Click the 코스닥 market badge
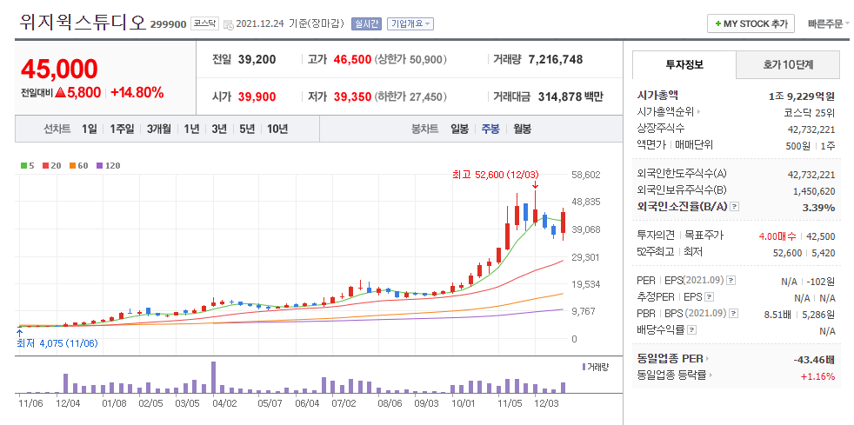 coord(204,24)
